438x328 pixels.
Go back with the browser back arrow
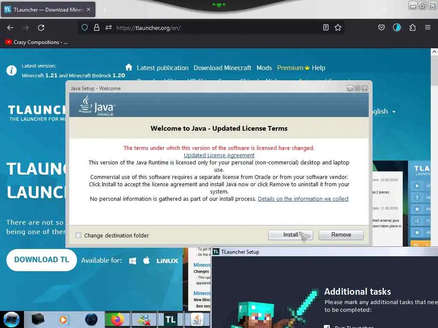10,28
